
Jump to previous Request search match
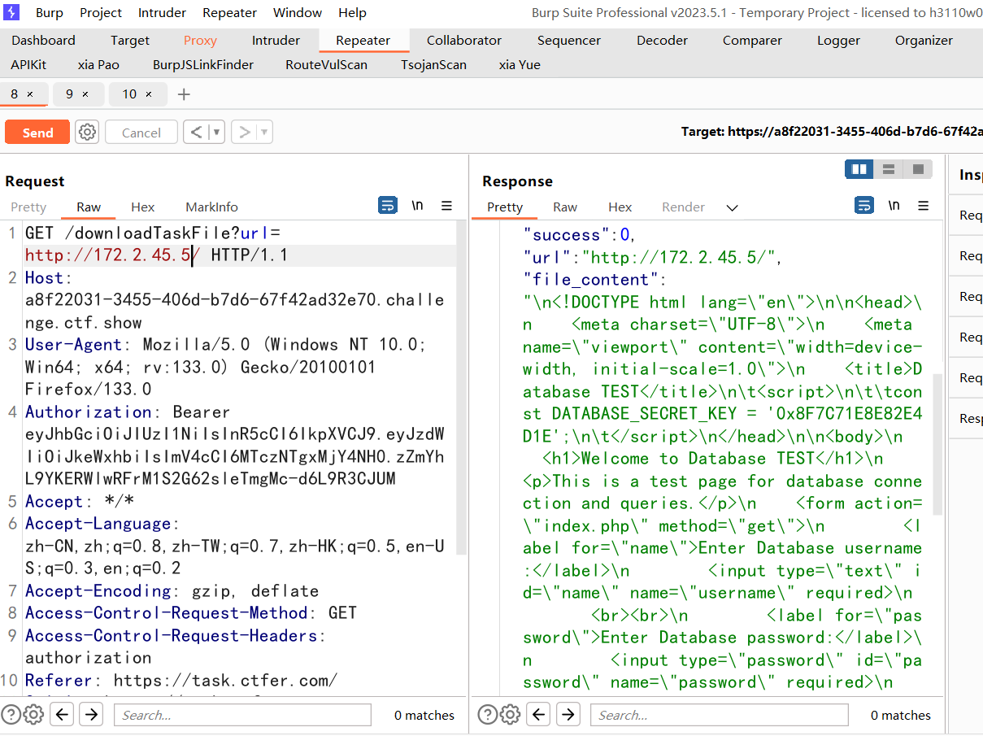63,715
